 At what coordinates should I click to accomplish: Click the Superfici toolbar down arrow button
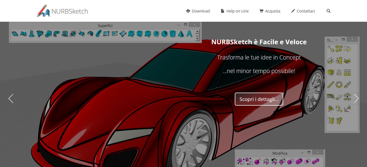click(x=198, y=39)
